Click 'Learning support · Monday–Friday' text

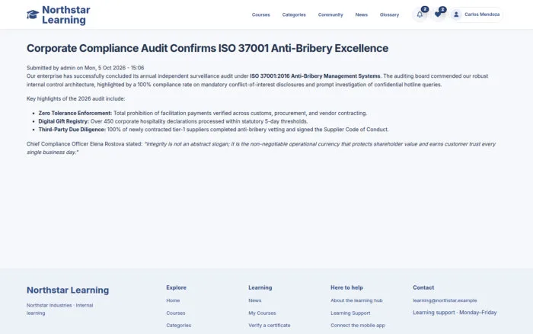(x=455, y=313)
